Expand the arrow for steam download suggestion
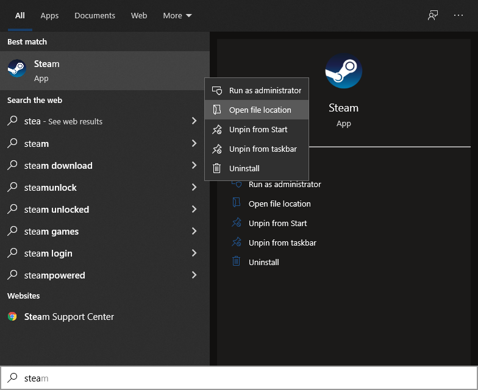The image size is (478, 390). click(x=194, y=166)
